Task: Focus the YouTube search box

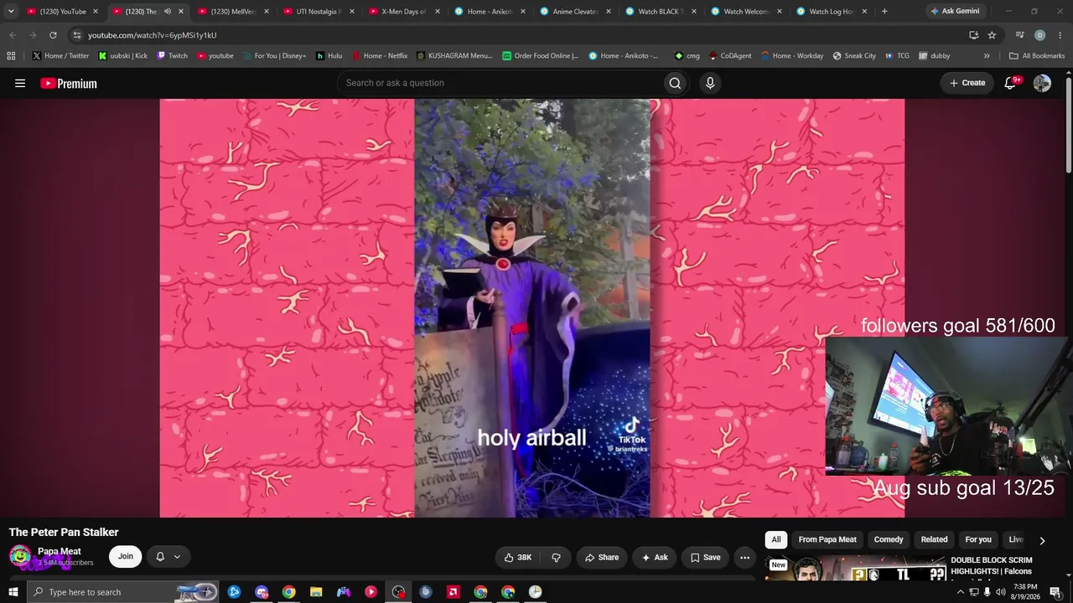Action: (x=500, y=83)
